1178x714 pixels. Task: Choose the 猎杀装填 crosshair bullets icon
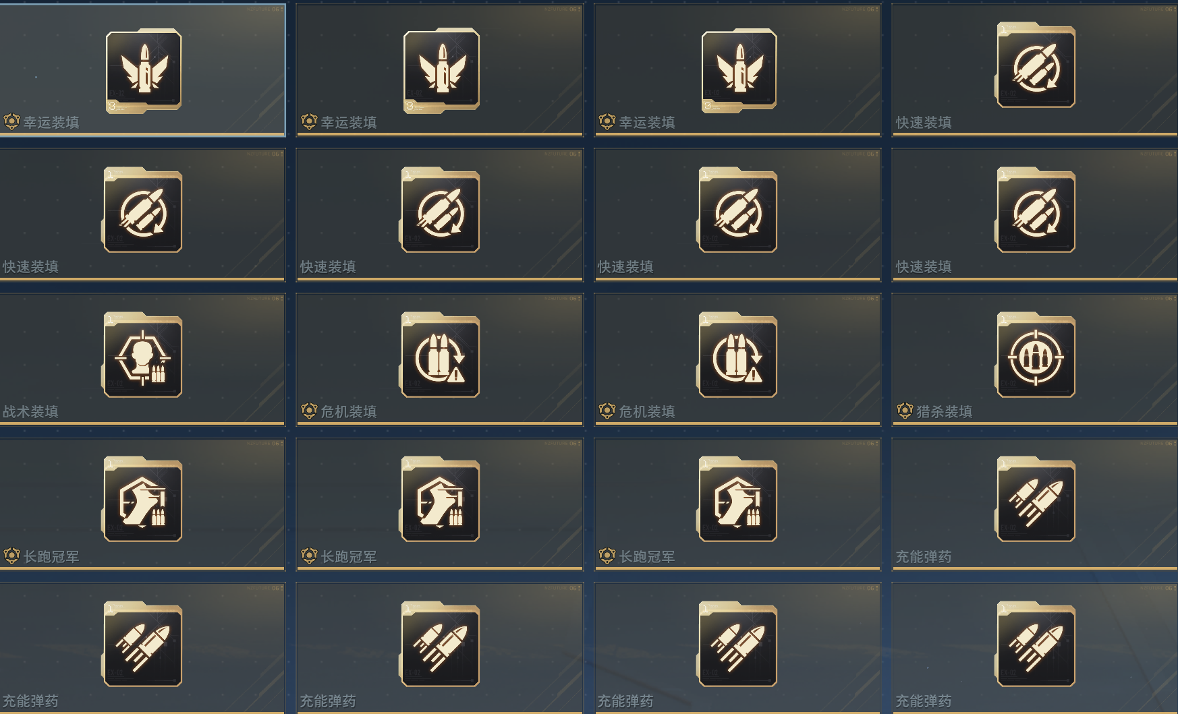[1036, 355]
